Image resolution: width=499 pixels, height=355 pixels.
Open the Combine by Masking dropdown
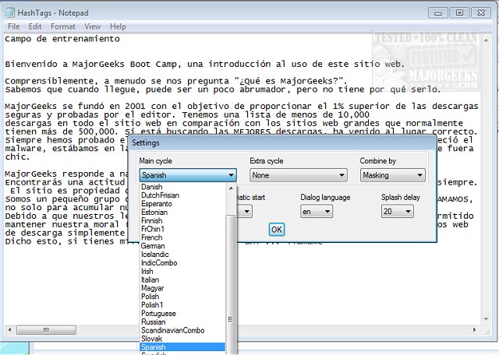(x=393, y=175)
